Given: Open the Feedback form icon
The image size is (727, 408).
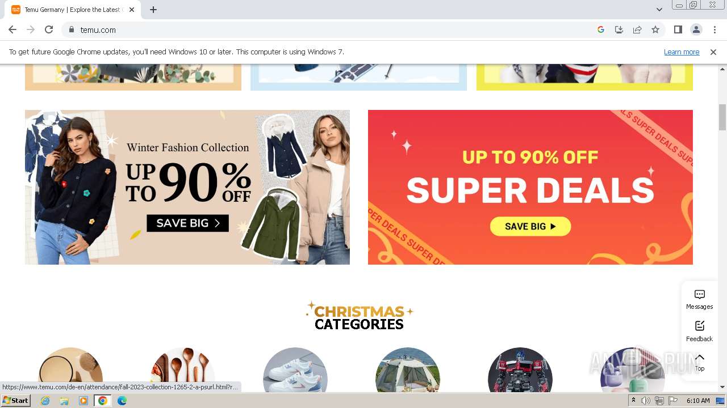Looking at the screenshot, I should point(699,331).
